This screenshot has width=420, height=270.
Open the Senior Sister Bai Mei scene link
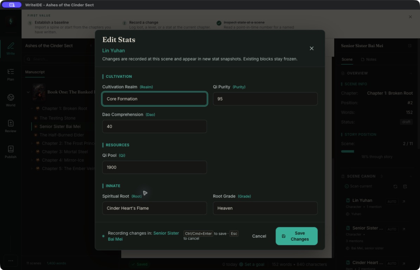click(143, 236)
